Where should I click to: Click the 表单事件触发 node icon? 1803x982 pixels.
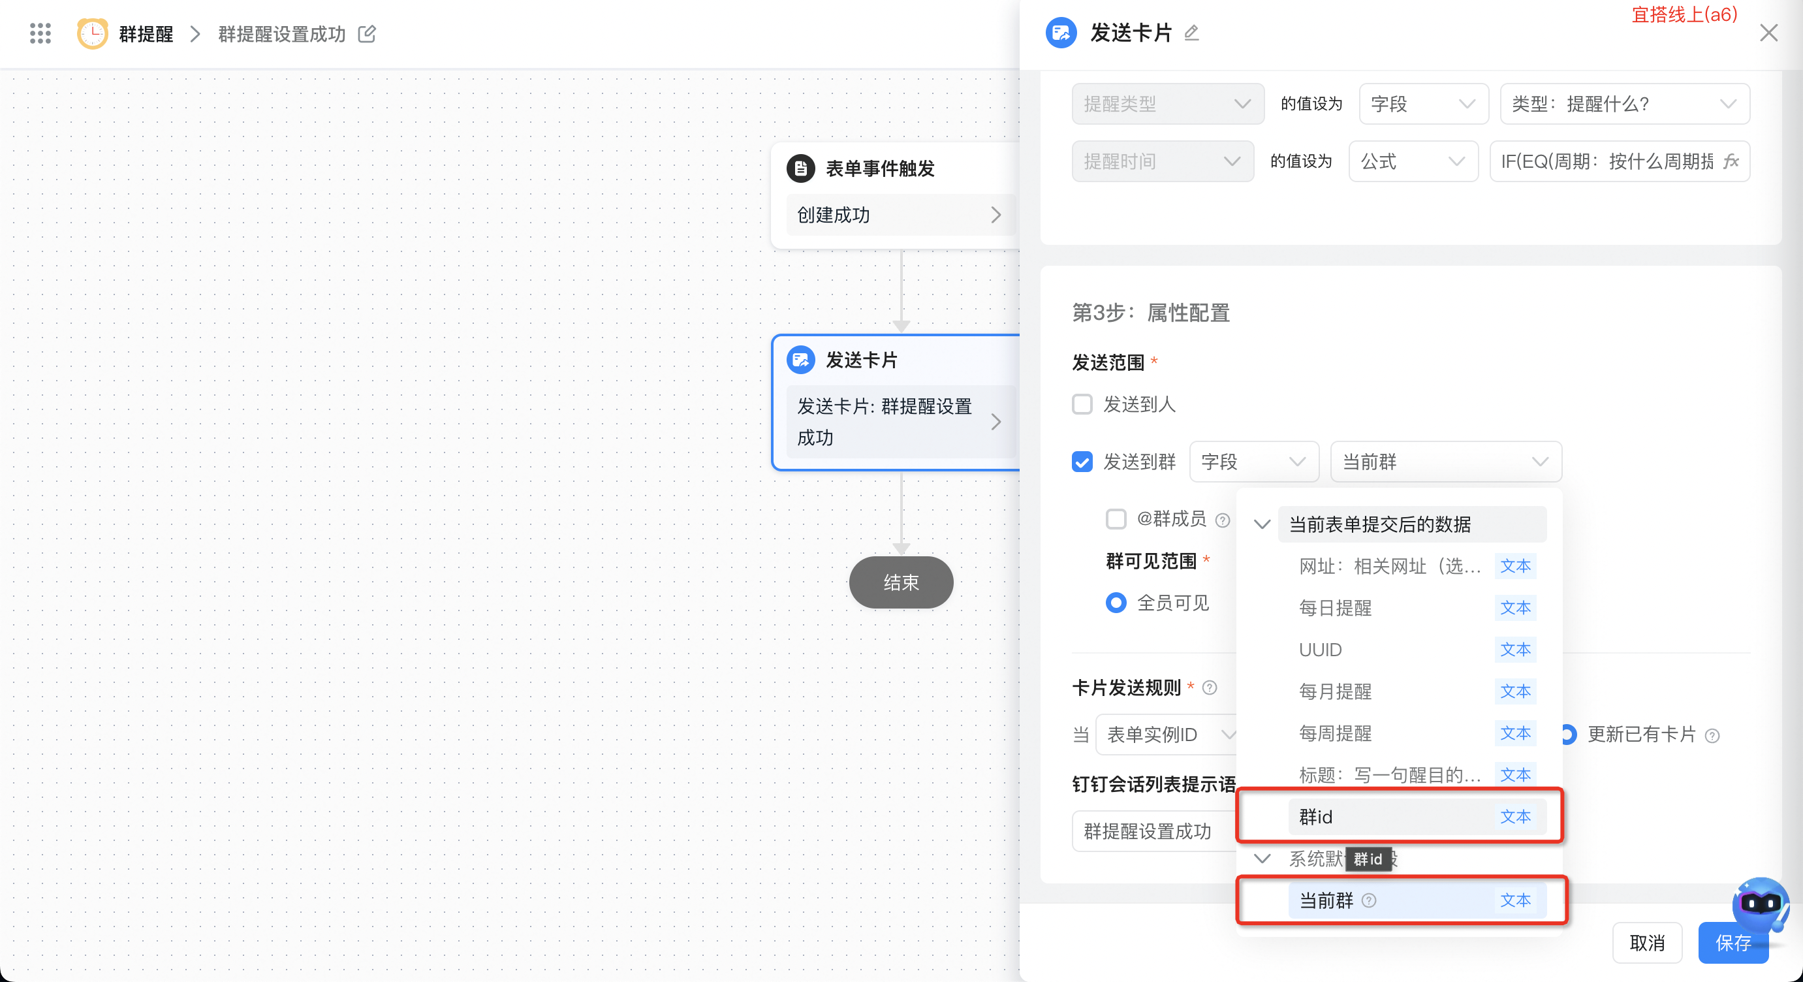801,168
